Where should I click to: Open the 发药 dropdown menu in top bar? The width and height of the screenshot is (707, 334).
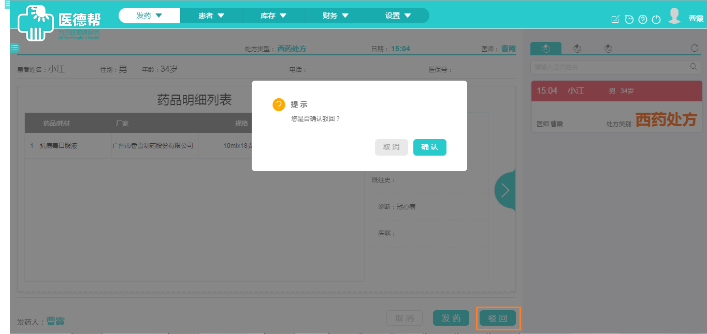pos(149,16)
